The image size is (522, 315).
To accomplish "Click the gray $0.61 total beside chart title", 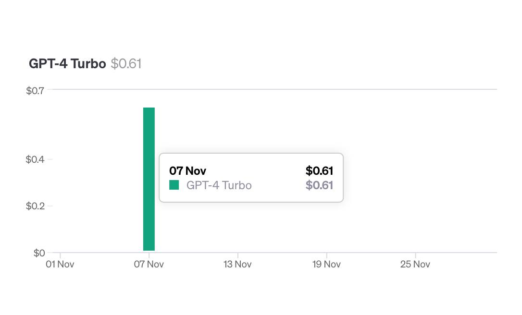I will [126, 64].
